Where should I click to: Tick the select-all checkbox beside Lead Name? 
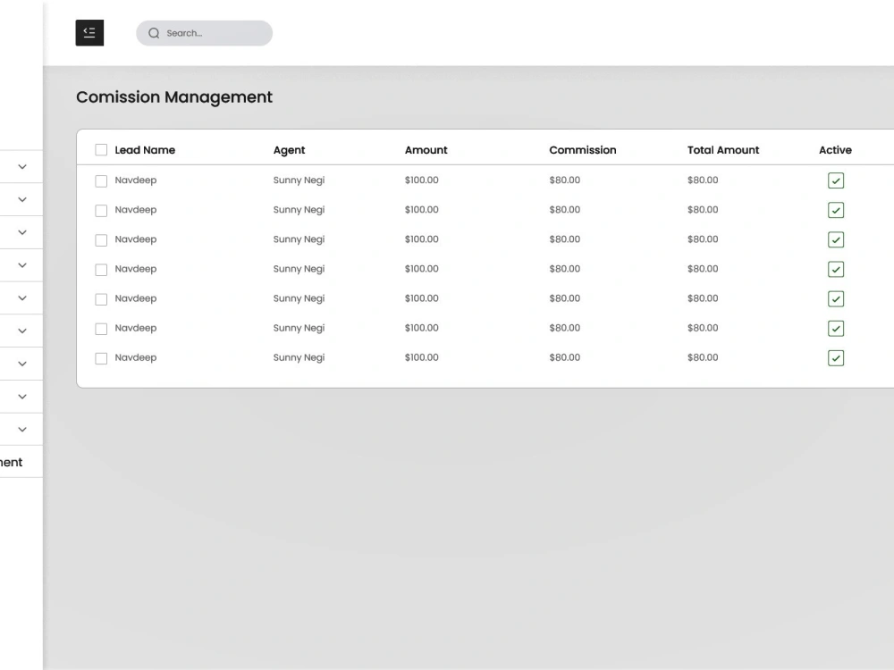click(101, 150)
